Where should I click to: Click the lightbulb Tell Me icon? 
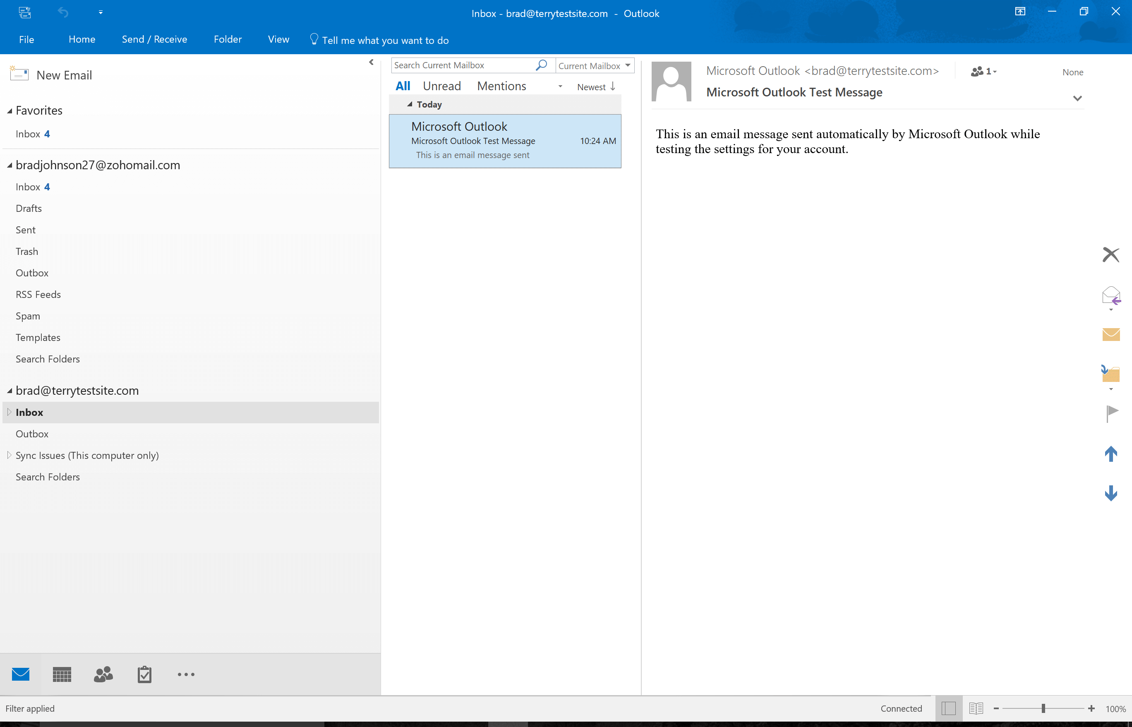[x=314, y=39]
